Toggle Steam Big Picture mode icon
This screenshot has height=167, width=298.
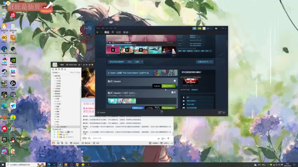click(216, 29)
